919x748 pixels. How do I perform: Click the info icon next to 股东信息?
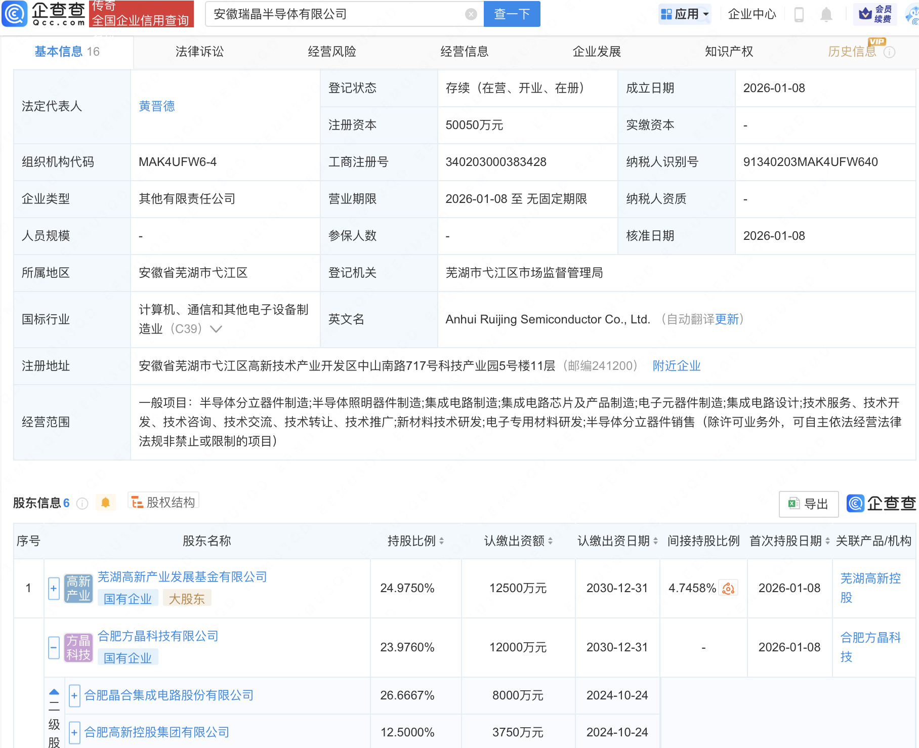click(x=82, y=503)
